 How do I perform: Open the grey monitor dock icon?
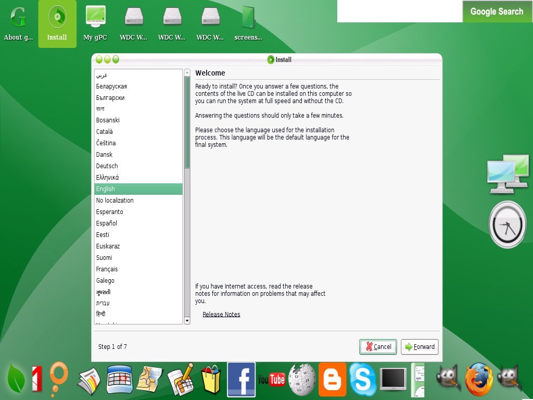pos(393,380)
